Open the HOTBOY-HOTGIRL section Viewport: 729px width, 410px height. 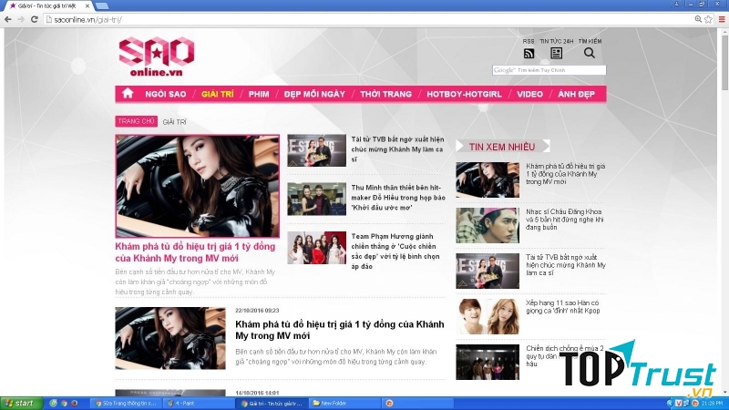pos(464,94)
